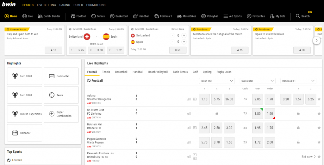324x165 pixels.
Task: Switch to the Golf tab
Action: click(x=195, y=72)
